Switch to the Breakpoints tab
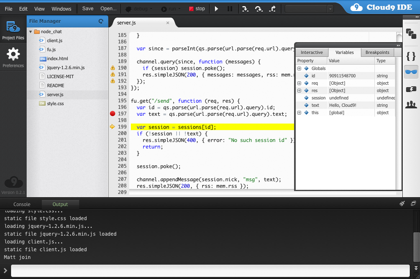 (377, 52)
